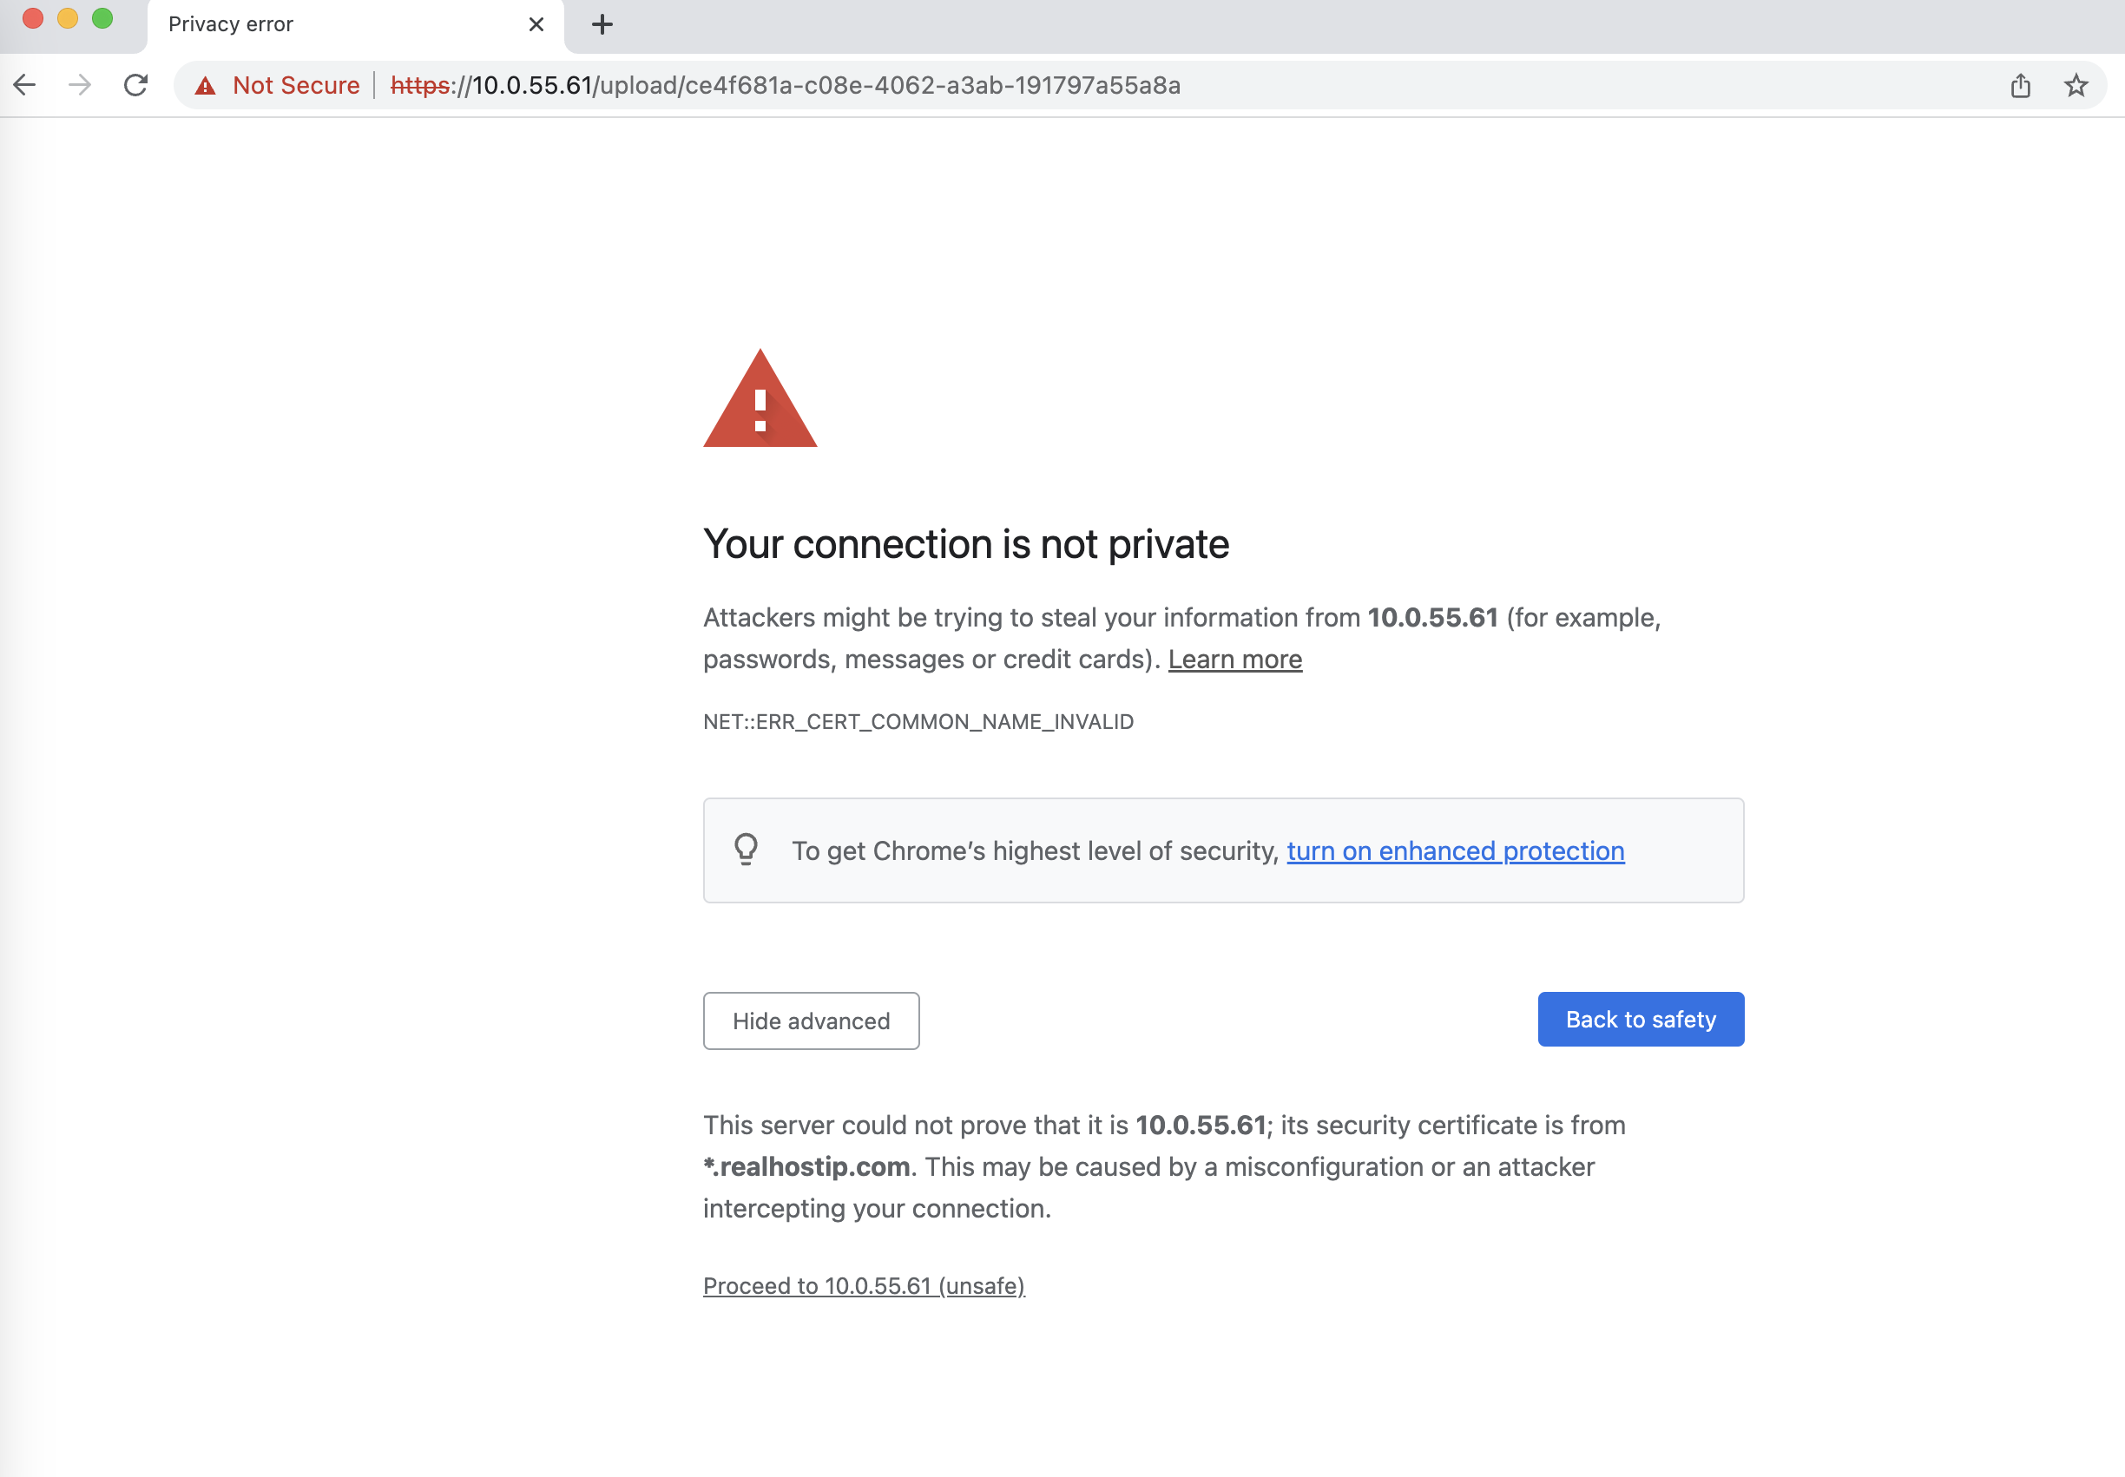The height and width of the screenshot is (1477, 2125).
Task: Click the browser address bar
Action: 925,85
